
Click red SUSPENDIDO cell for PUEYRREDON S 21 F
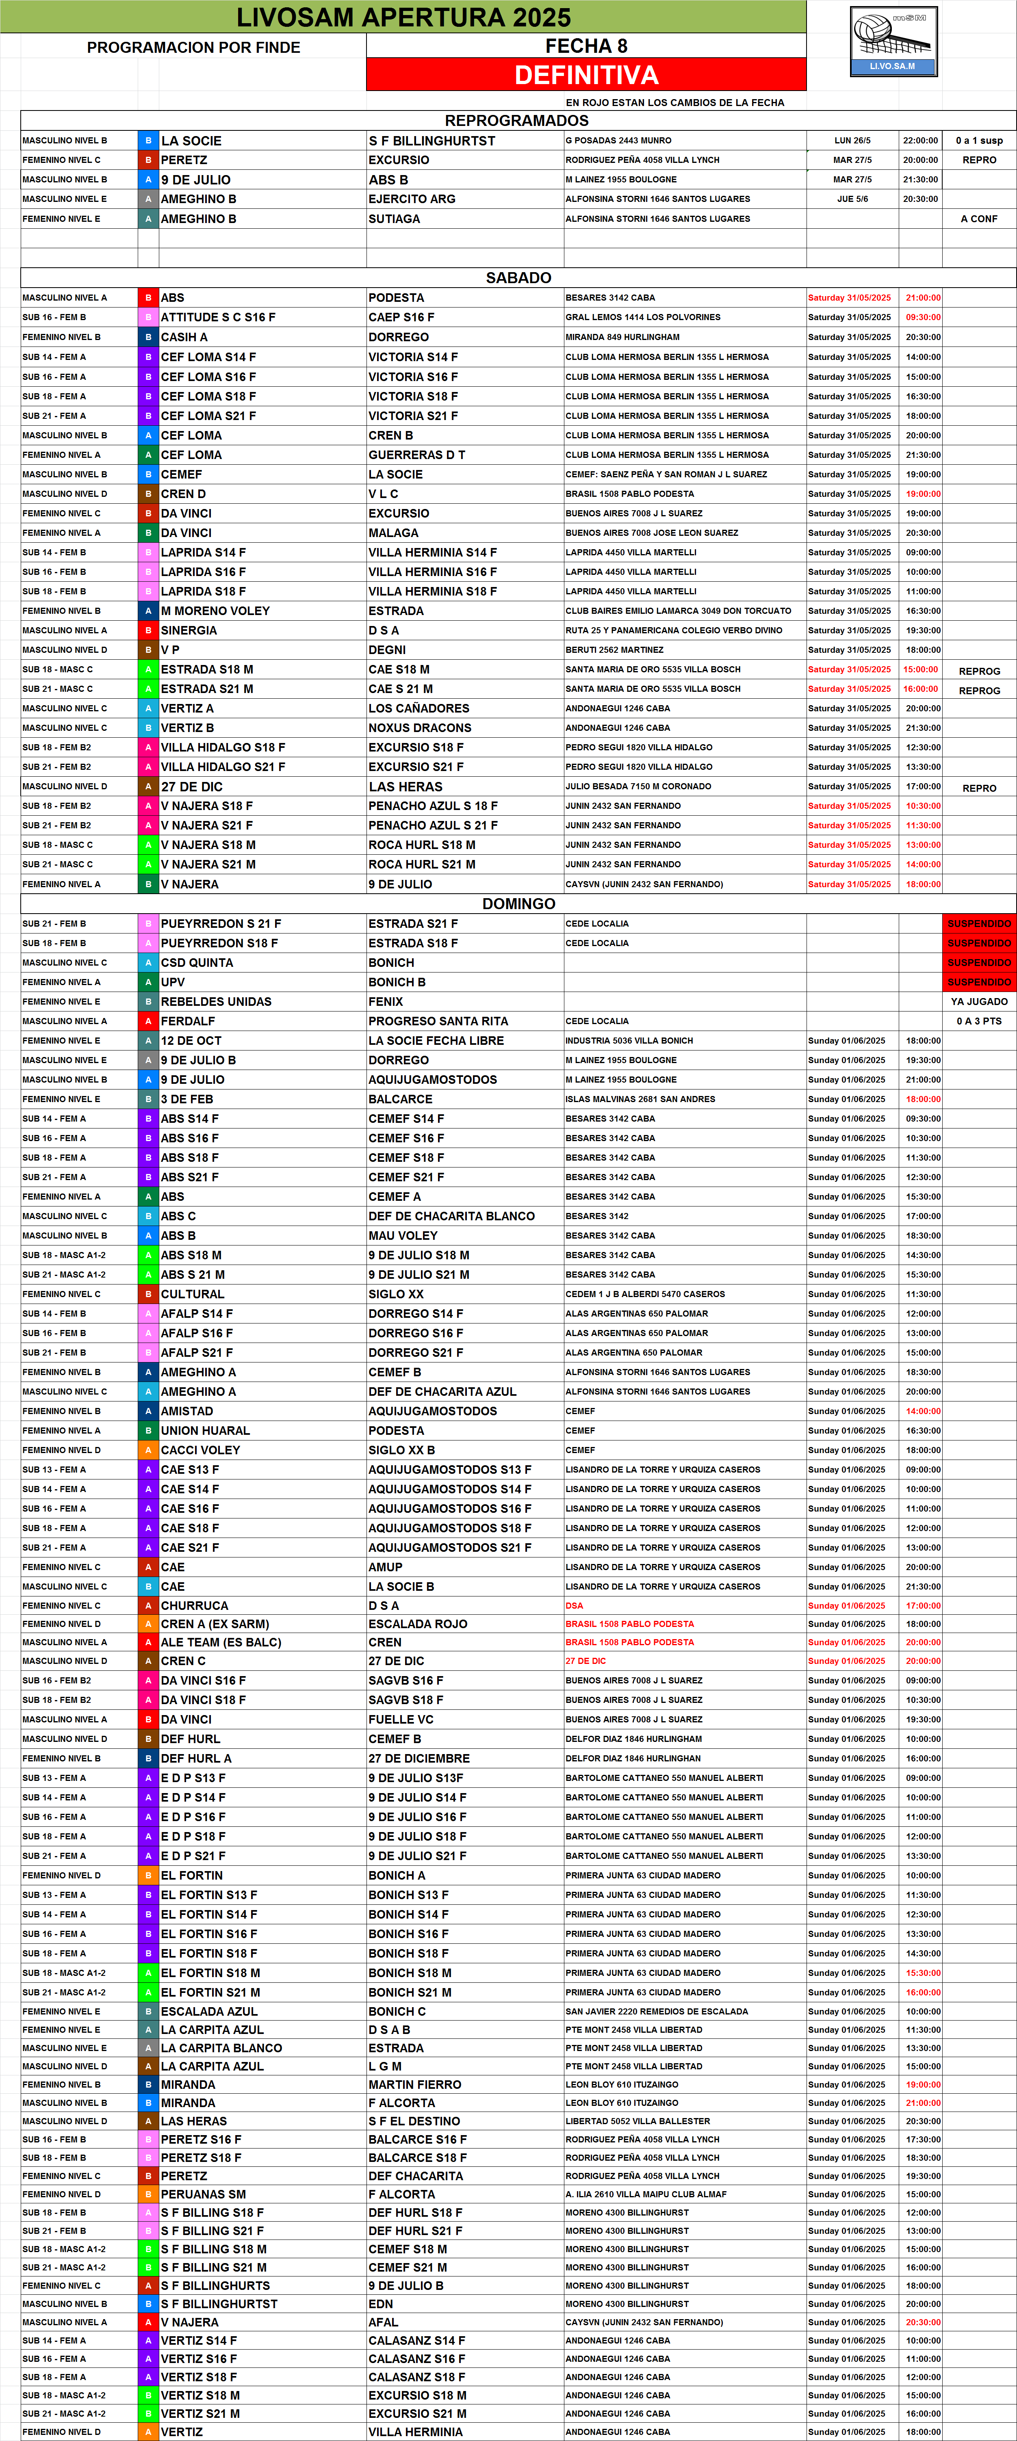[x=978, y=923]
